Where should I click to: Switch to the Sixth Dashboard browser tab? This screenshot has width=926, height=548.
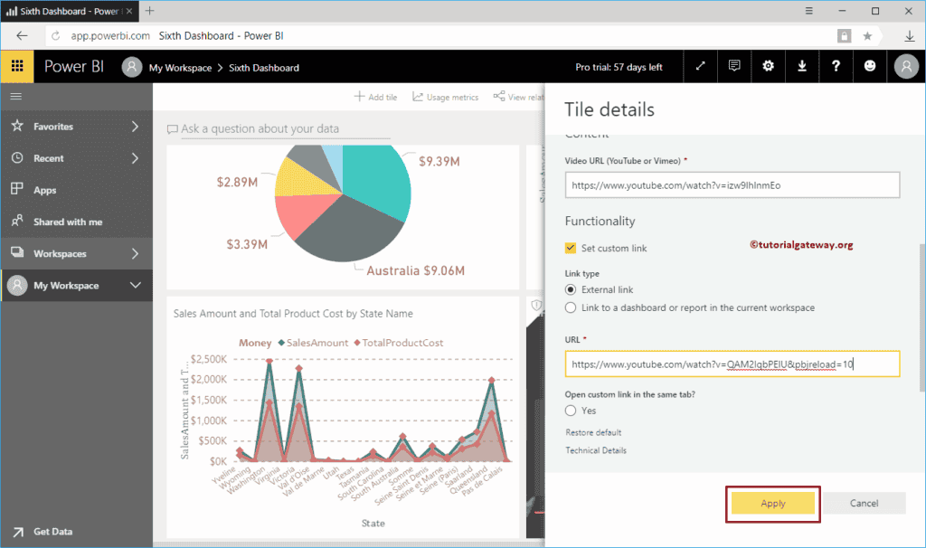pos(63,11)
